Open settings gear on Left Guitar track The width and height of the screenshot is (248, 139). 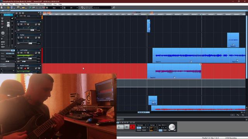tap(39, 53)
